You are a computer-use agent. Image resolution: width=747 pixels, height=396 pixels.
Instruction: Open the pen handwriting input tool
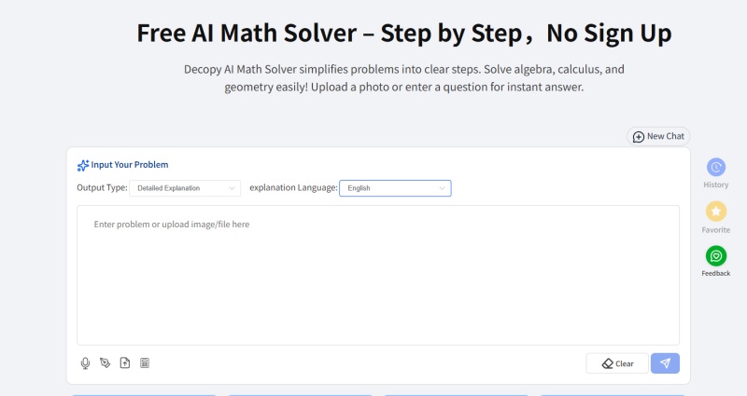(105, 363)
